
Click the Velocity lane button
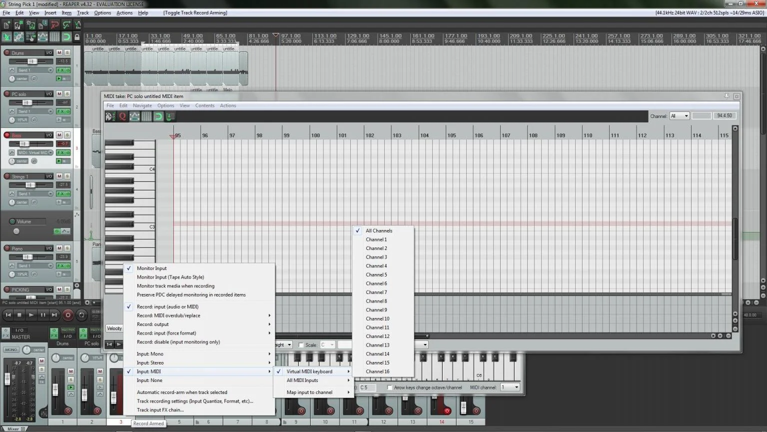pos(114,328)
